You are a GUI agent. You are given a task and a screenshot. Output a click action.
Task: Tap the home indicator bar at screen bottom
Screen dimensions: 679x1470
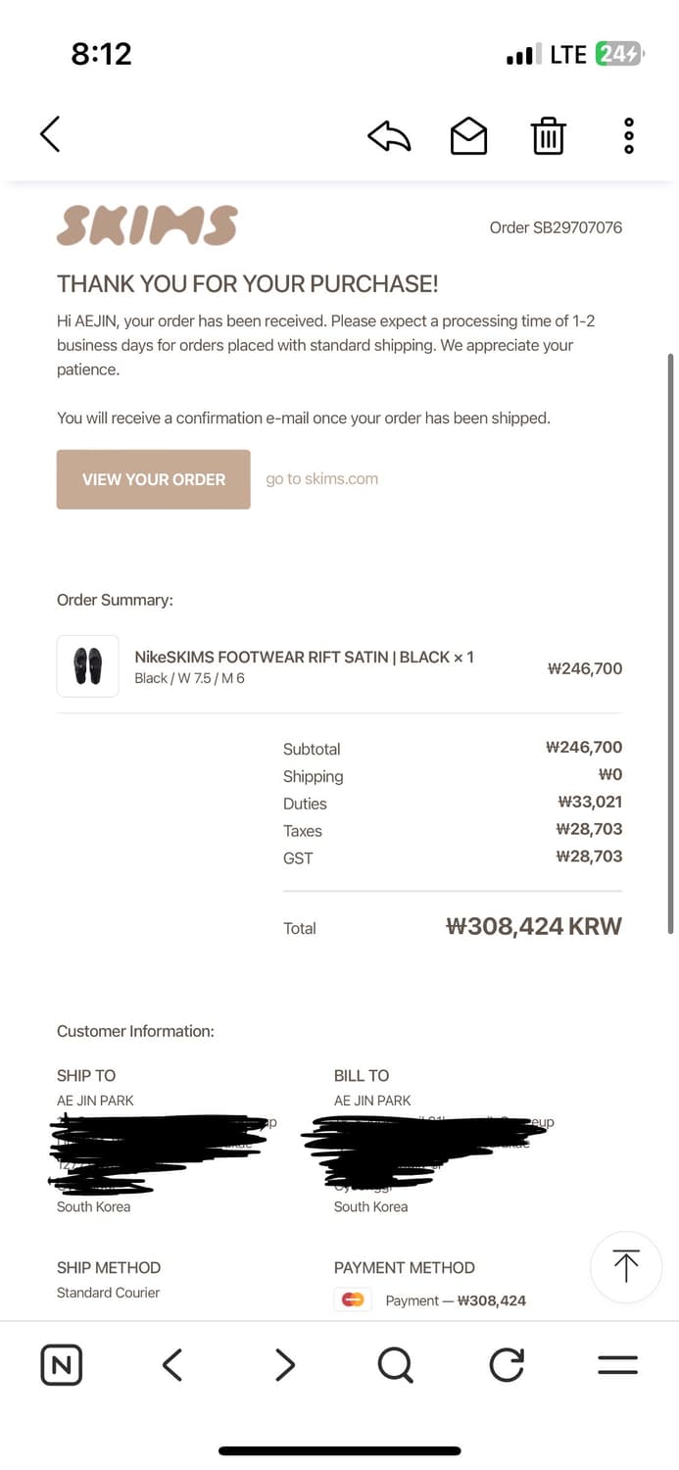coord(339,1450)
